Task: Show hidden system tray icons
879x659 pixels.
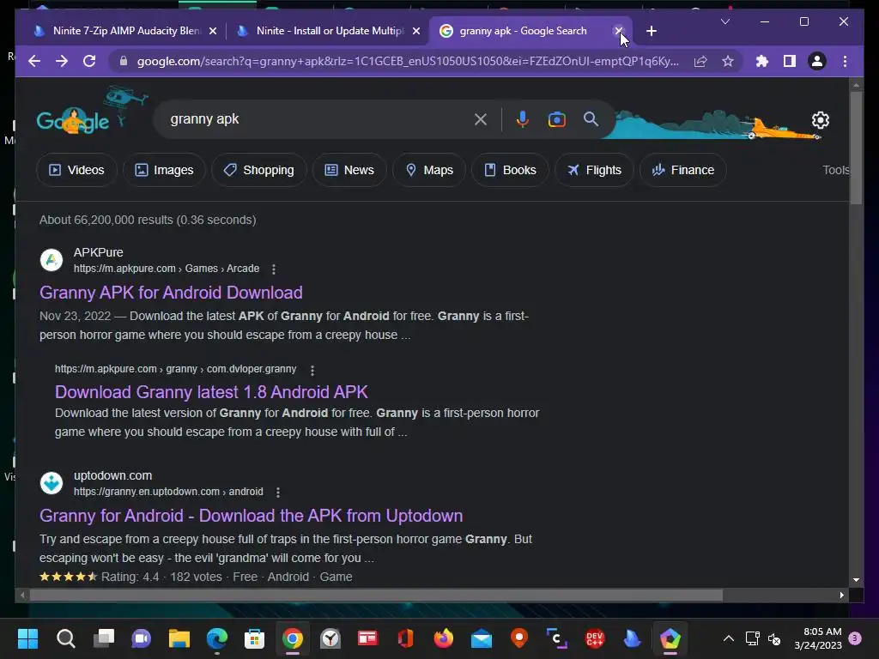Action: 728,638
